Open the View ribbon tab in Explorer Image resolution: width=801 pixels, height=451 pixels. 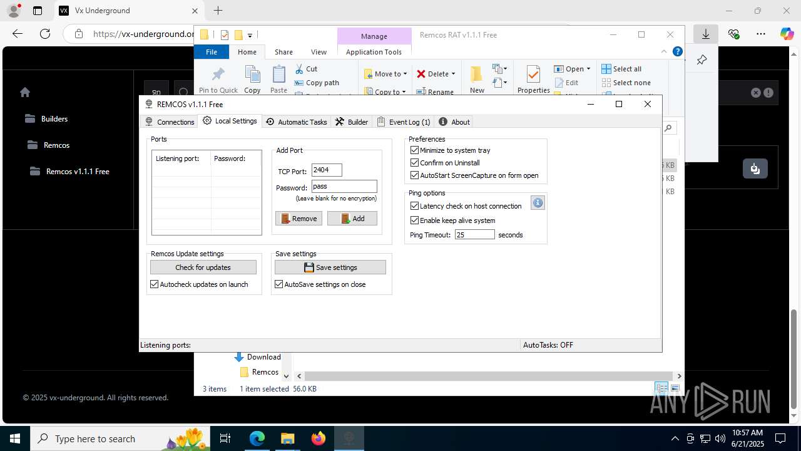coord(319,52)
